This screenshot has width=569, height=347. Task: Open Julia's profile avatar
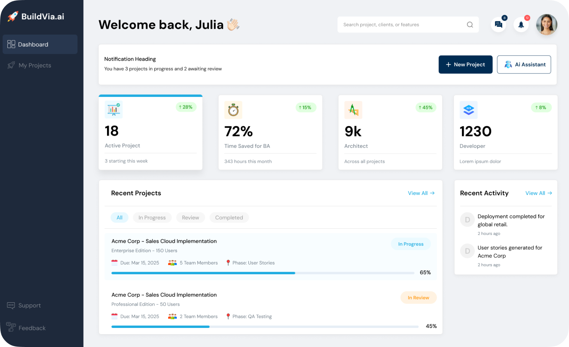click(x=546, y=25)
